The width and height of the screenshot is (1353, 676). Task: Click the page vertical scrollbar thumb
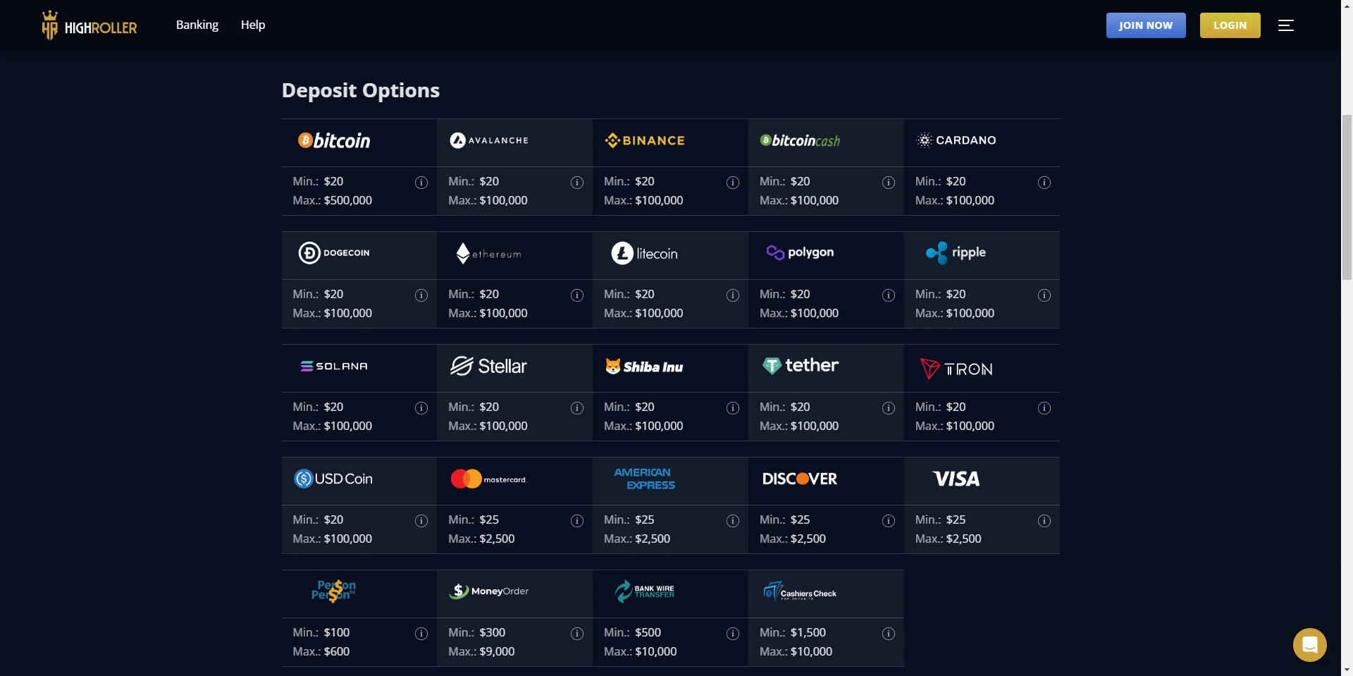pyautogui.click(x=1347, y=197)
